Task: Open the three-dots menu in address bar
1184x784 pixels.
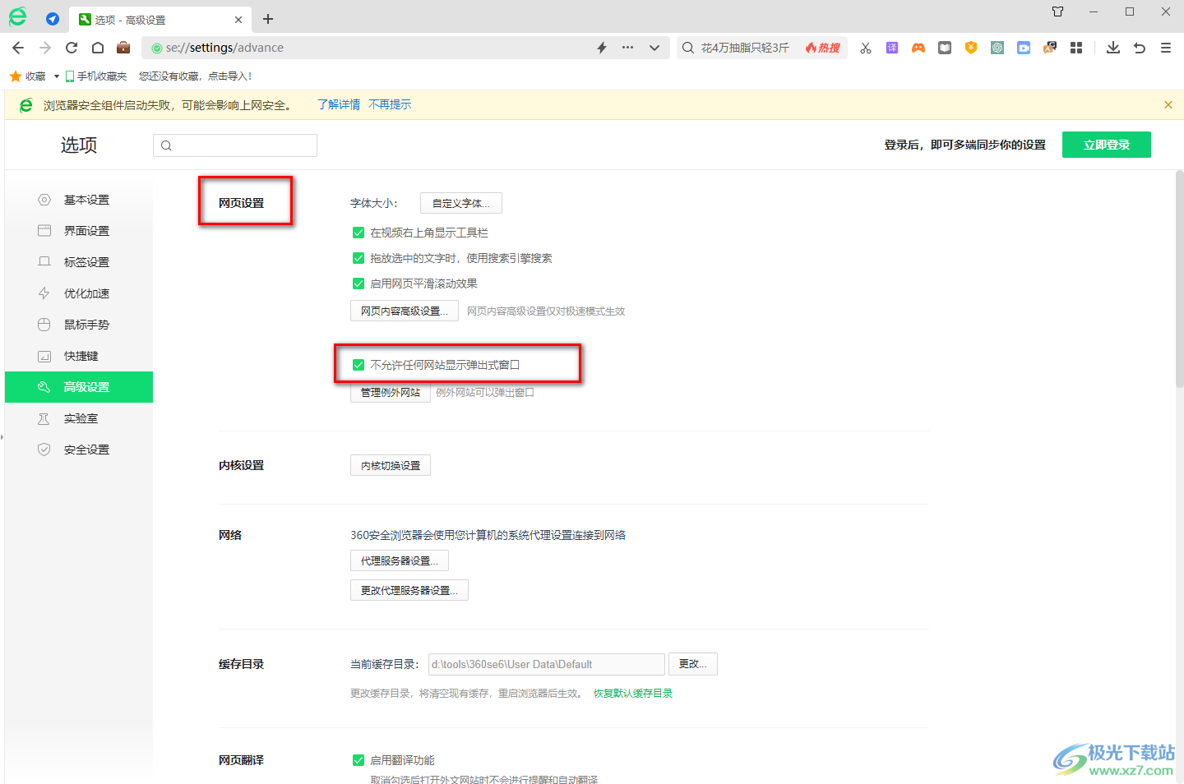Action: point(628,48)
